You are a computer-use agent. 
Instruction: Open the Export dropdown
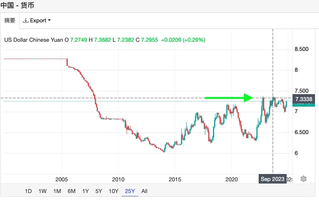(x=37, y=21)
